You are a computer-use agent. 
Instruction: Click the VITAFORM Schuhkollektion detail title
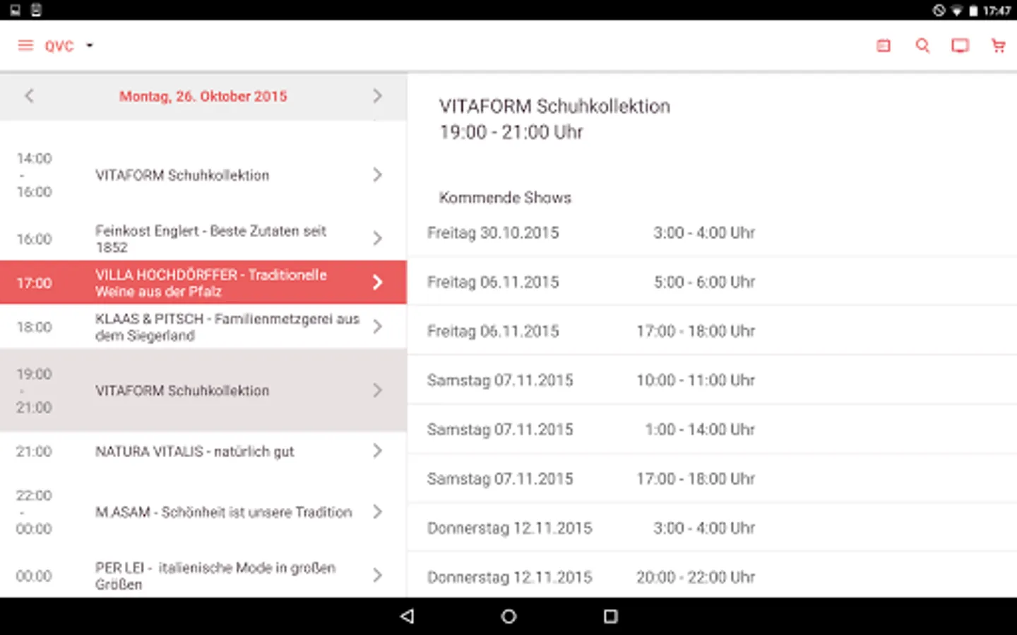coord(554,107)
